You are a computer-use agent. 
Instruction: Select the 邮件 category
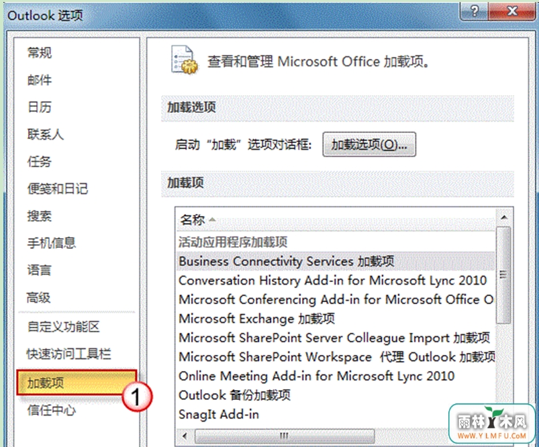click(x=40, y=80)
